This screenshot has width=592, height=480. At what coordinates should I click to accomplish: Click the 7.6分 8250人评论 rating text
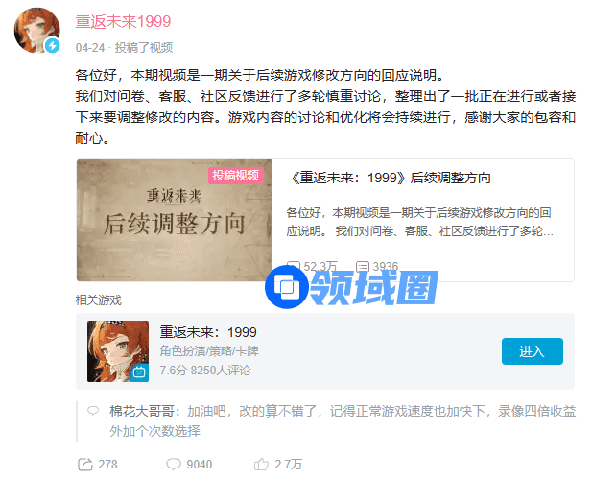click(x=205, y=371)
